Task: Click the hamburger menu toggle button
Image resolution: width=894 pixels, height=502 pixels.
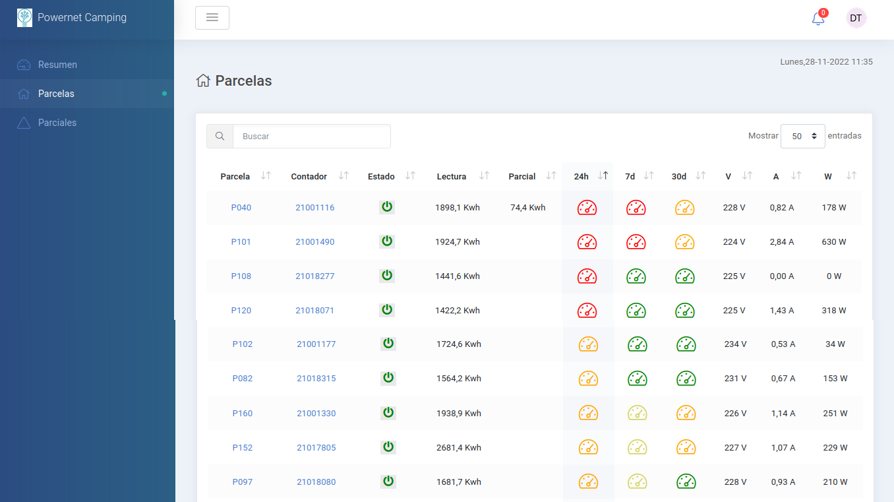Action: pyautogui.click(x=212, y=18)
